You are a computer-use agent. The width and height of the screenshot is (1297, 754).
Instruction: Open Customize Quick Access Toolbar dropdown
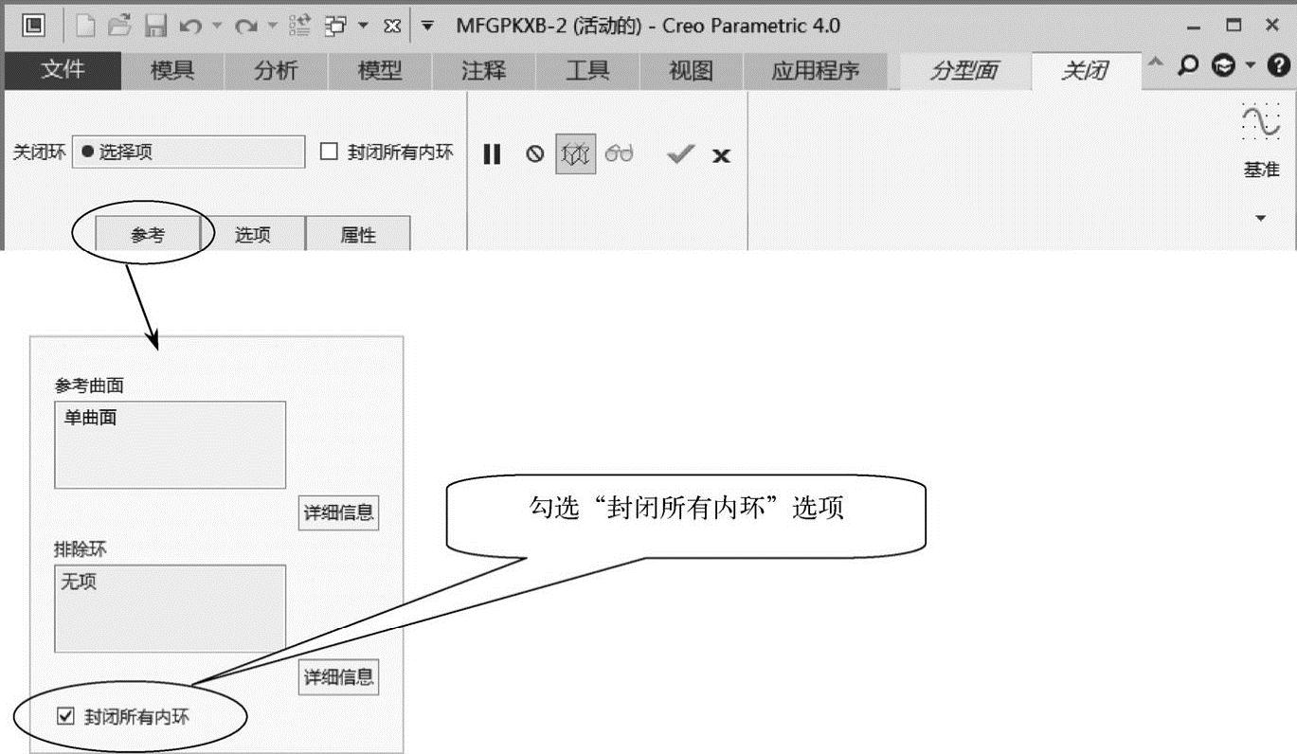[427, 26]
